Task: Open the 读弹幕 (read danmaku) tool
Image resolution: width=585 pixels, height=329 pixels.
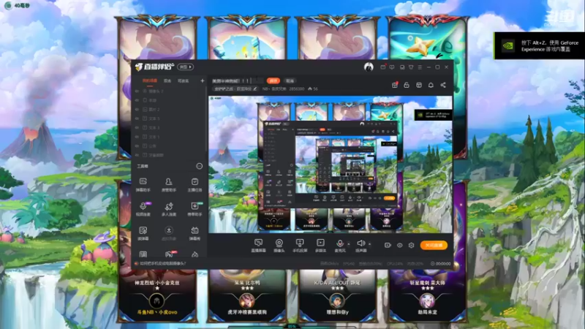Action: coord(143,233)
